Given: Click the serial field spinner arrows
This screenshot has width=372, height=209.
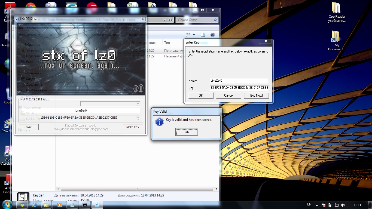Looking at the screenshot, I should (x=138, y=118).
